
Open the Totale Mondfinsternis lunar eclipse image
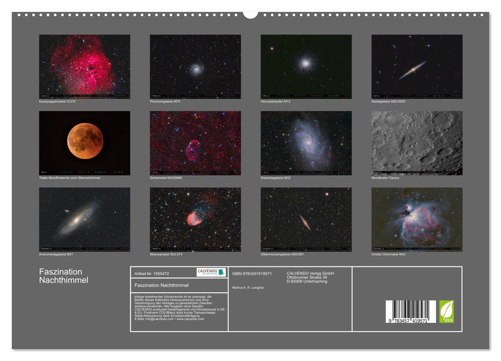[84, 143]
